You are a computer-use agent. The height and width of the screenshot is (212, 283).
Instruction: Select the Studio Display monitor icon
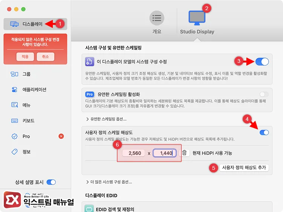coord(197,18)
